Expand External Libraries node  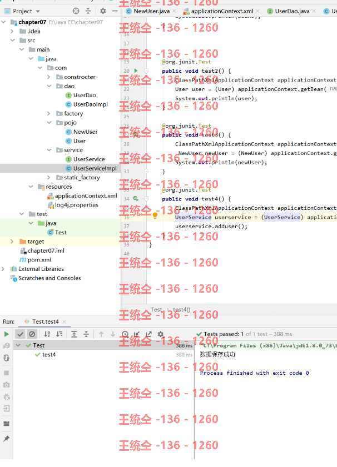(3, 269)
